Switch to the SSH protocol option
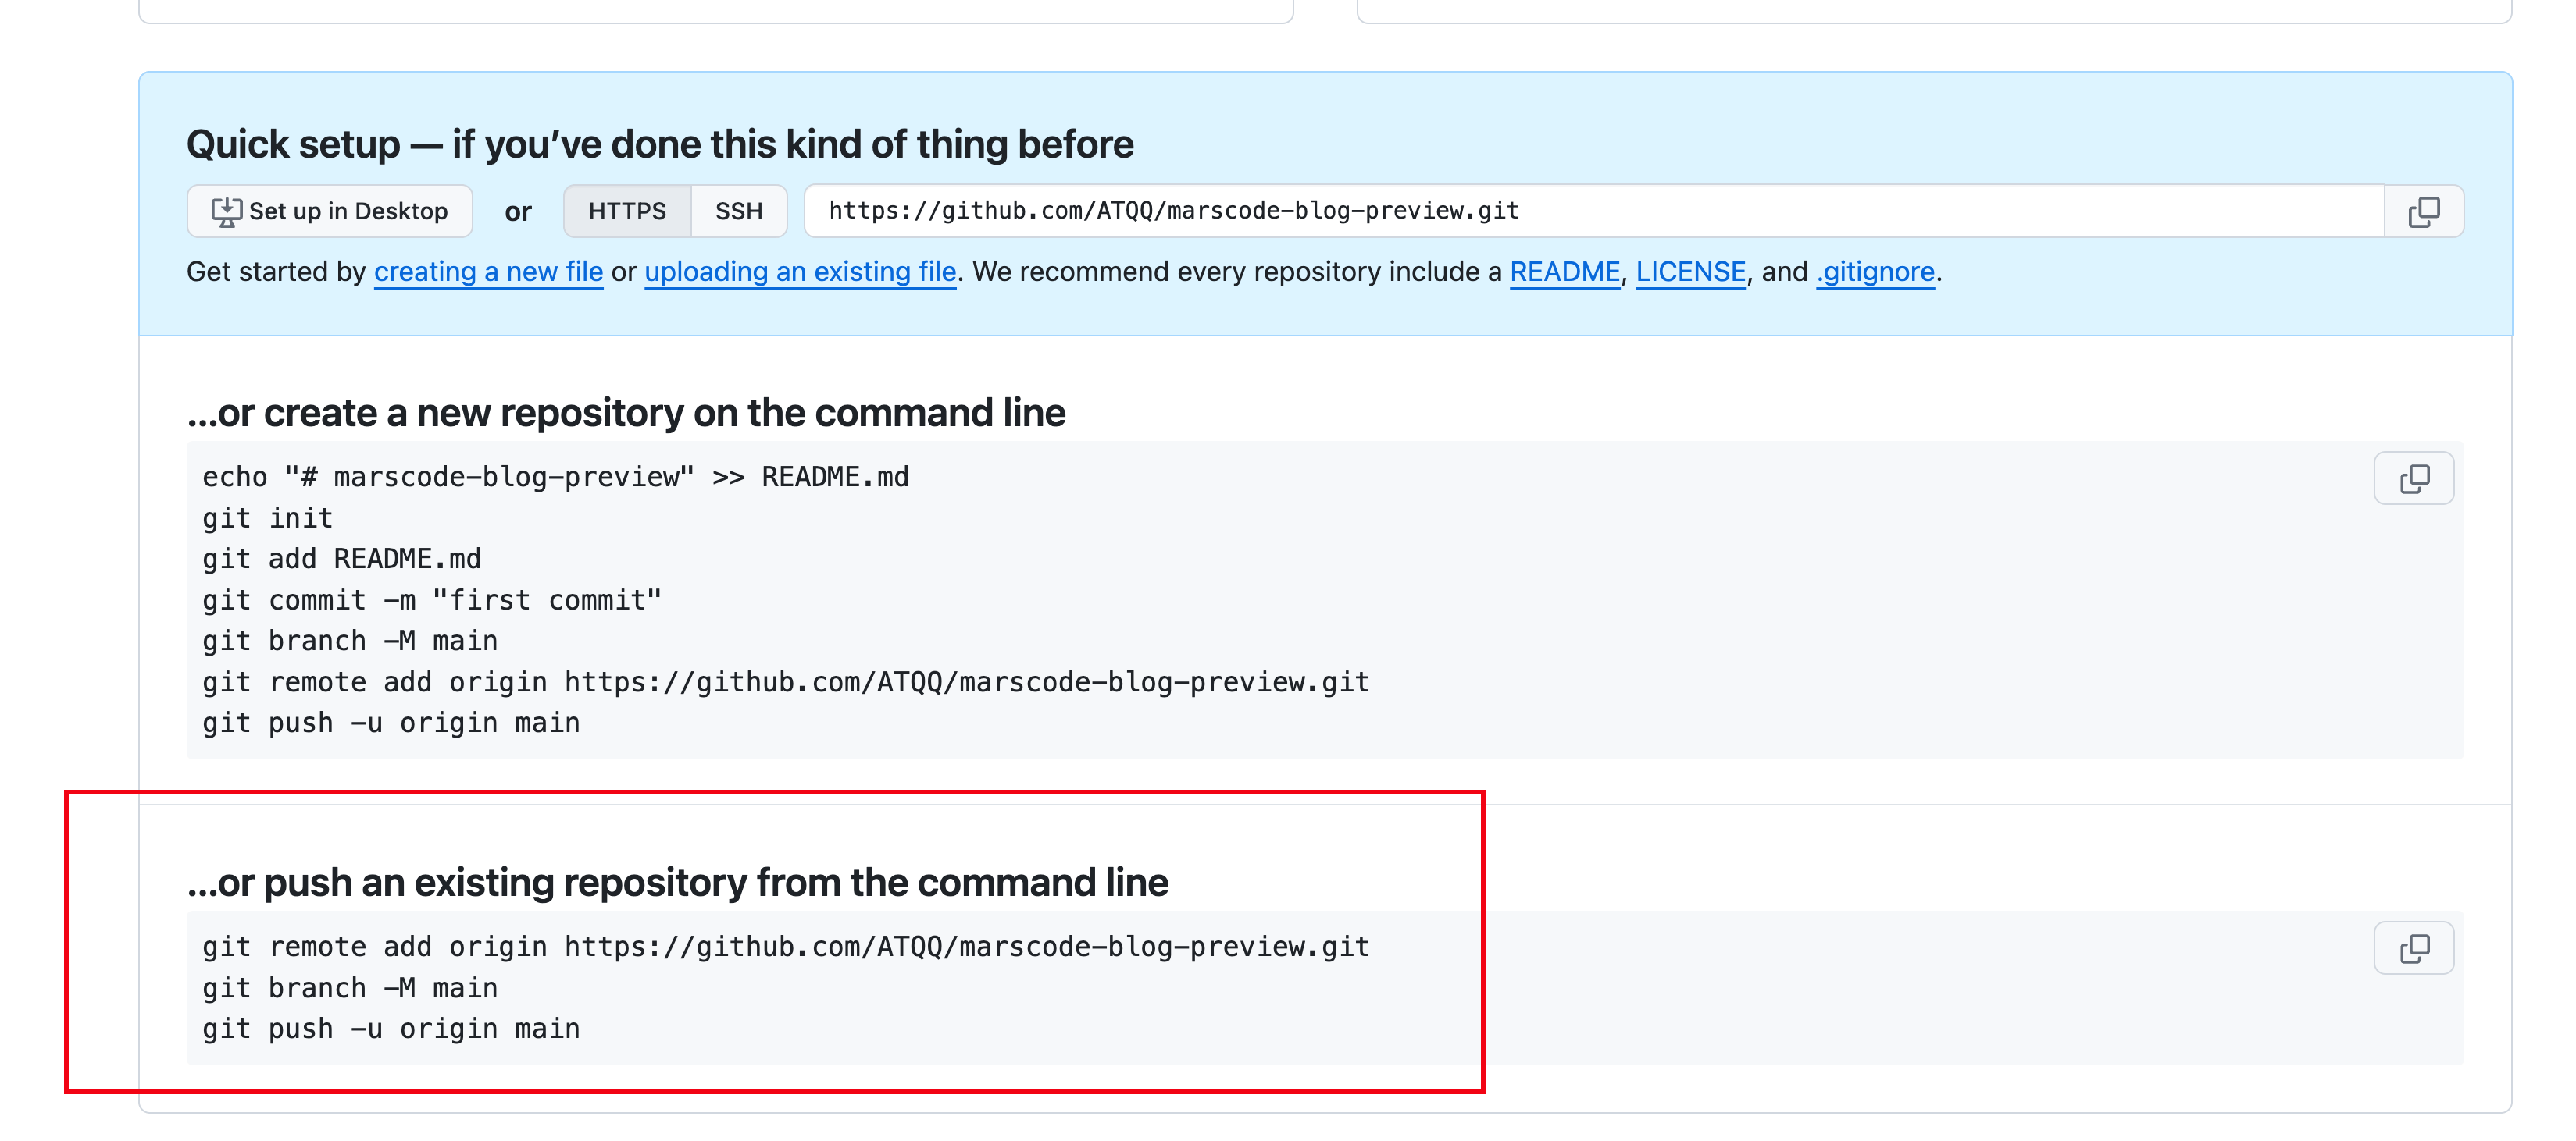This screenshot has height=1141, width=2576. pyautogui.click(x=739, y=211)
